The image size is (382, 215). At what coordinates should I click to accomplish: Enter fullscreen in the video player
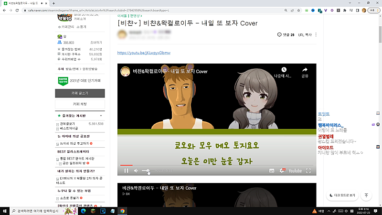(x=308, y=171)
